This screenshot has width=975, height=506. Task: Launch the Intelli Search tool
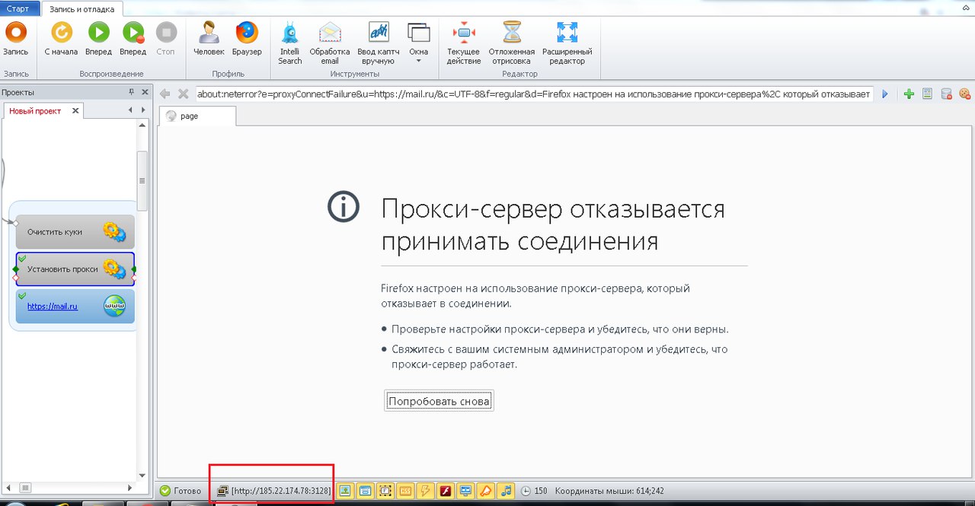[x=289, y=43]
